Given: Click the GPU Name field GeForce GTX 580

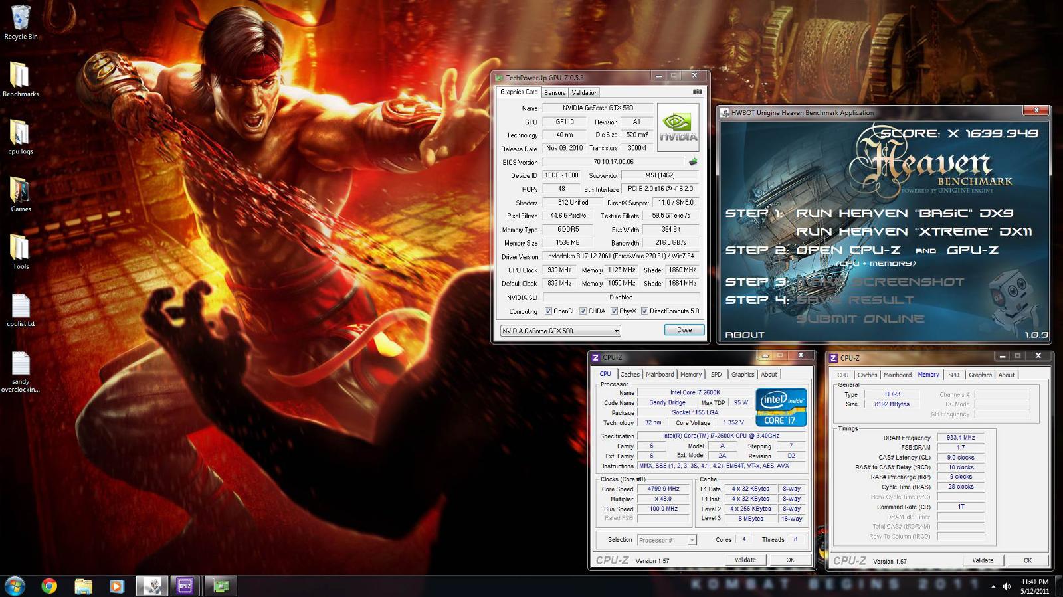Looking at the screenshot, I should (598, 108).
